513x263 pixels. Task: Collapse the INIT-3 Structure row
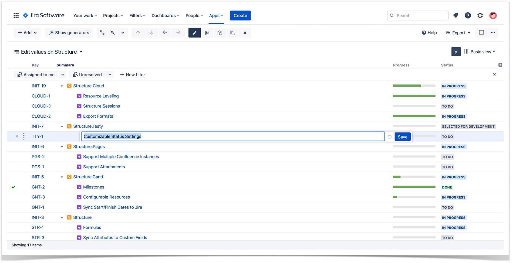62,218
